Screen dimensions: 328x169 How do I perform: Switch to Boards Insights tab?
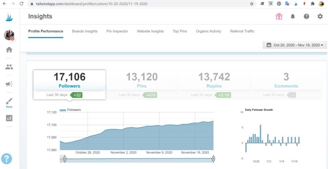(85, 31)
